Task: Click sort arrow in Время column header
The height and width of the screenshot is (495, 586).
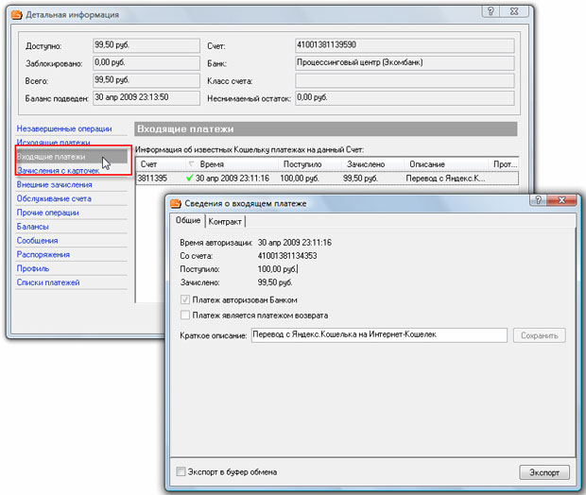Action: tap(191, 163)
